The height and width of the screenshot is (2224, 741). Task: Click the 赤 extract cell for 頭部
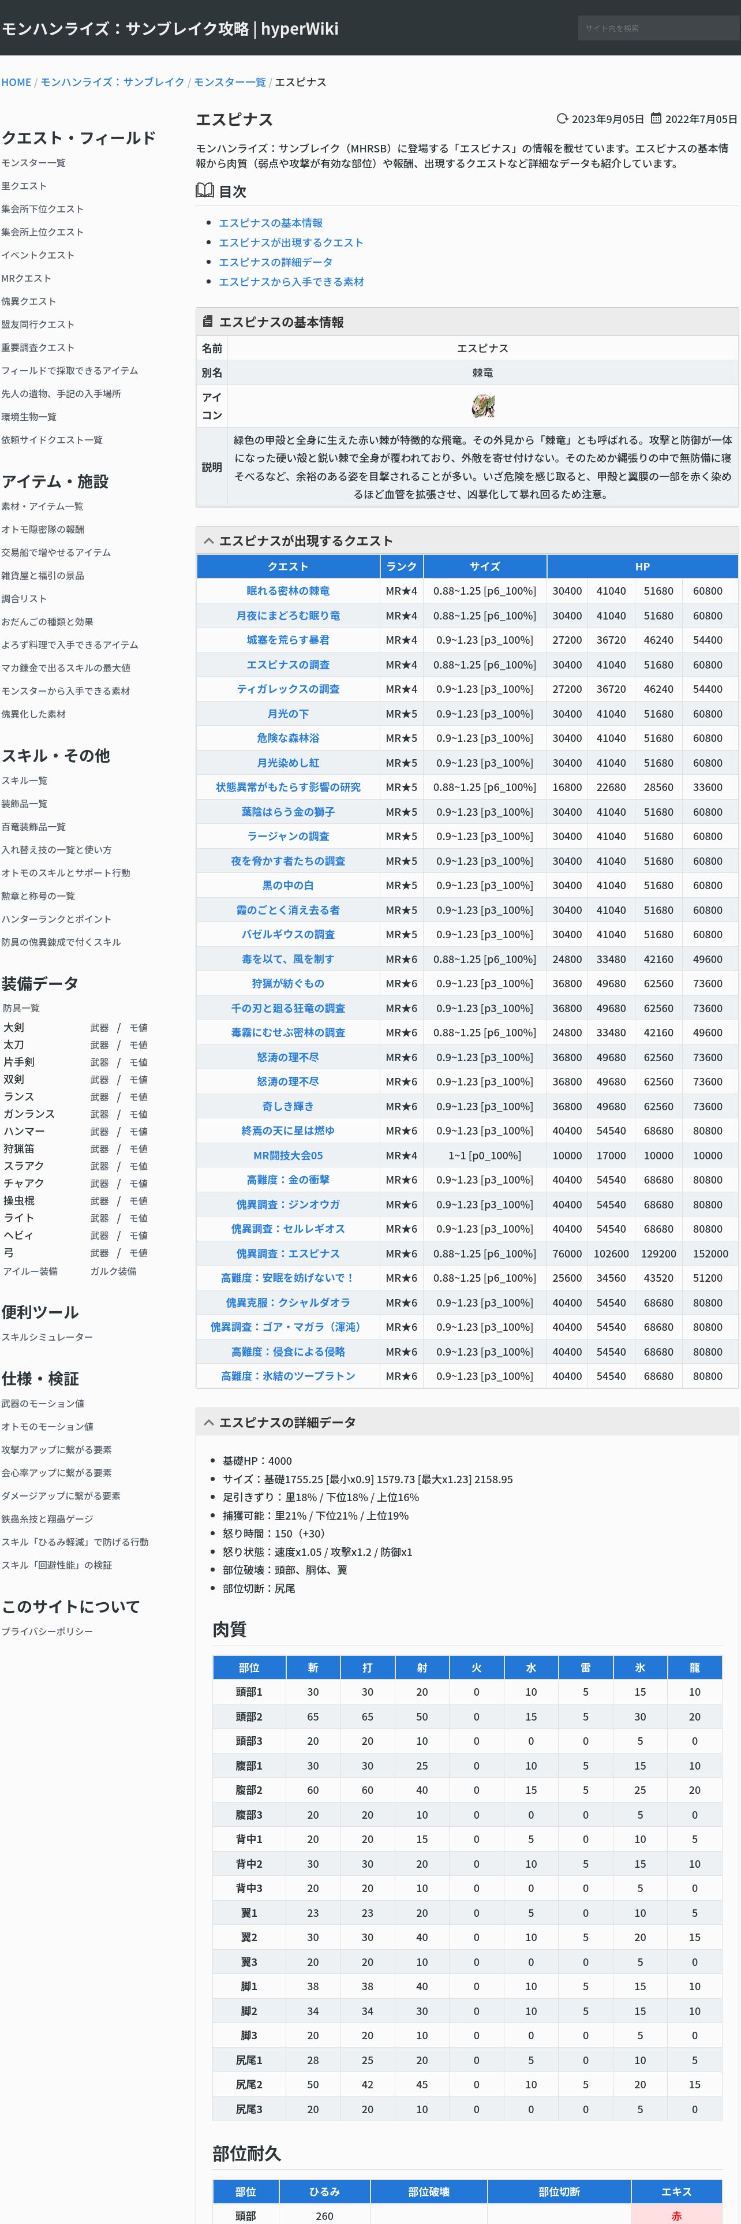(676, 2215)
